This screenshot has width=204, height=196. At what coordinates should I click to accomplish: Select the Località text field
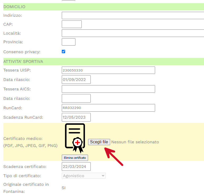pos(133,33)
